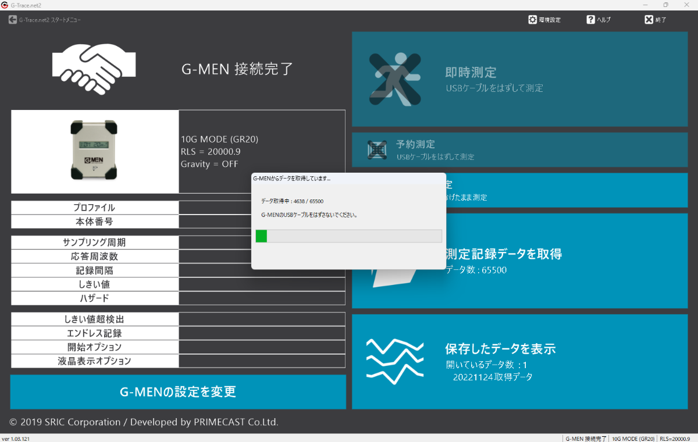Click RLS = 20000.9 text
This screenshot has width=698, height=442.
pyautogui.click(x=211, y=152)
